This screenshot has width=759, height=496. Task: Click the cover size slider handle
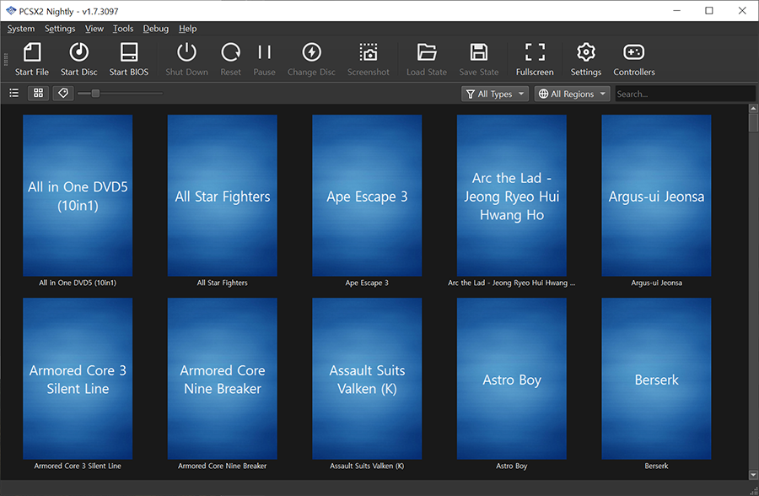[95, 94]
